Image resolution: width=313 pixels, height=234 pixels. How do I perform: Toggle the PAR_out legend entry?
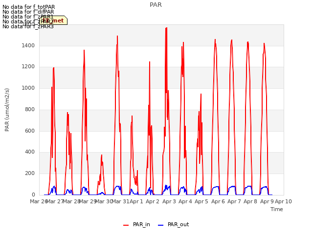173,225
